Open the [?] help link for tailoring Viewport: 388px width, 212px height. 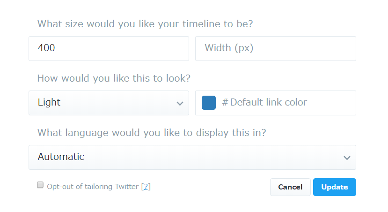pos(146,187)
